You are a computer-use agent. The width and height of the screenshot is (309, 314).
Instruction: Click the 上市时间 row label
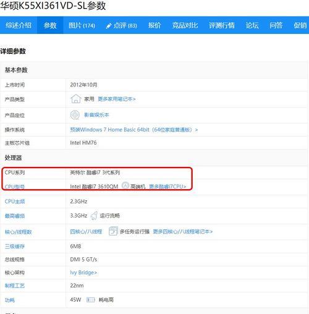point(15,85)
